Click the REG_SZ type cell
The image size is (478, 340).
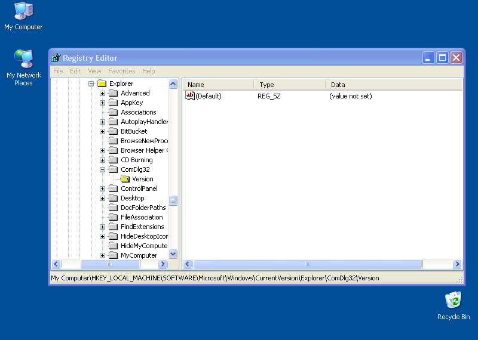click(269, 96)
